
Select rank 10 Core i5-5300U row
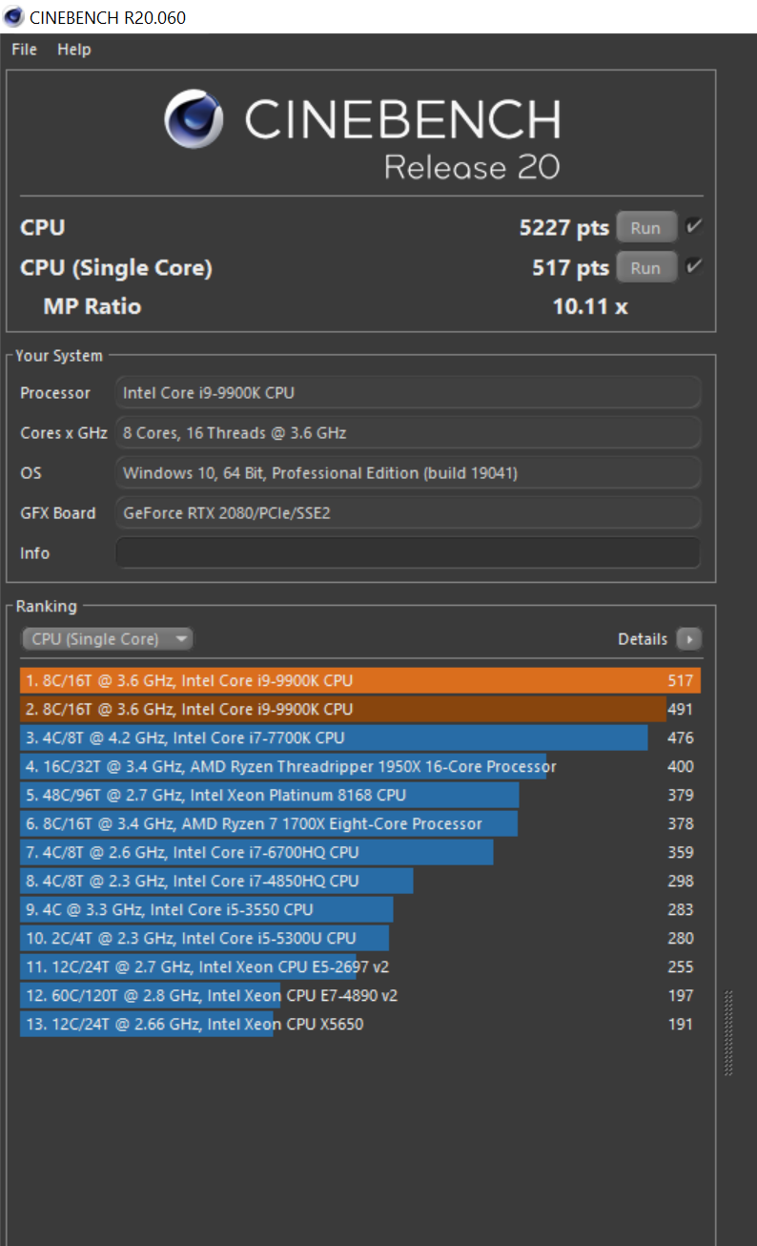click(x=360, y=938)
